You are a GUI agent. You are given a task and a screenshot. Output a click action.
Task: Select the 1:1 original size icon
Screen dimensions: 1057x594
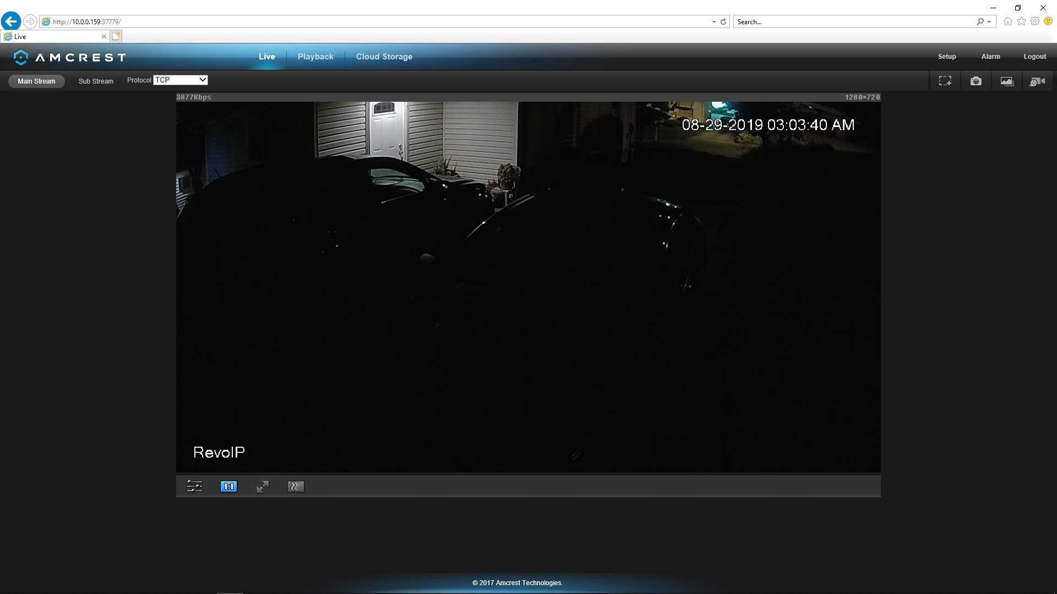click(228, 486)
